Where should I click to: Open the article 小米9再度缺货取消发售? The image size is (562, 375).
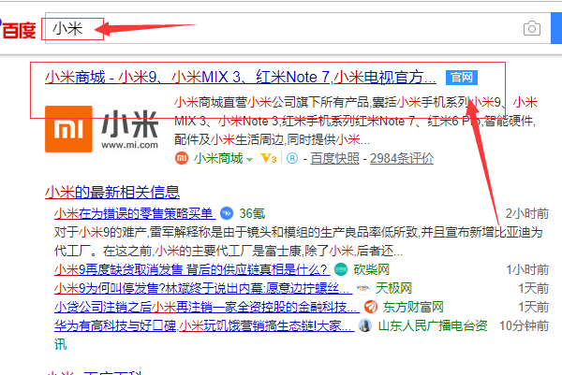pos(192,269)
